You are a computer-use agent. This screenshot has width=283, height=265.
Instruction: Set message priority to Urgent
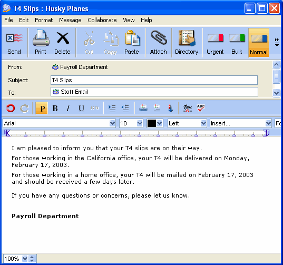tap(215, 43)
